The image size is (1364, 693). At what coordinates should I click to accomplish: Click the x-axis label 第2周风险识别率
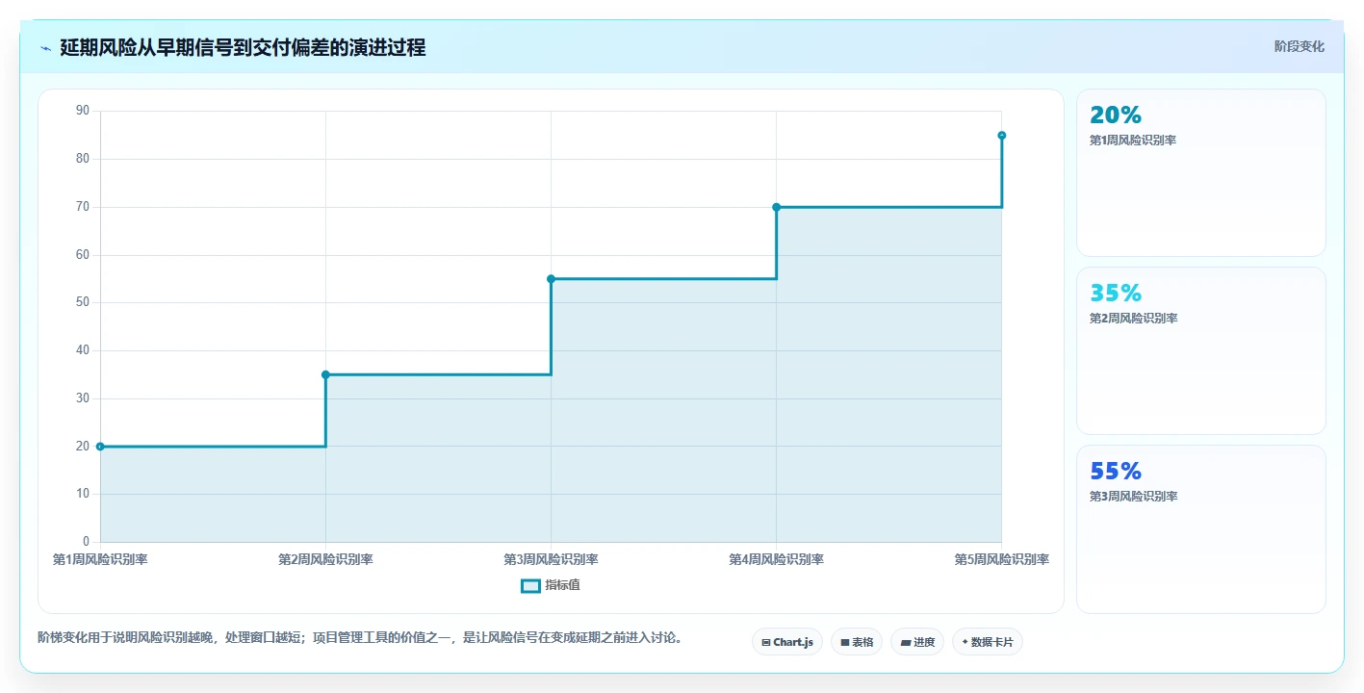pyautogui.click(x=325, y=559)
